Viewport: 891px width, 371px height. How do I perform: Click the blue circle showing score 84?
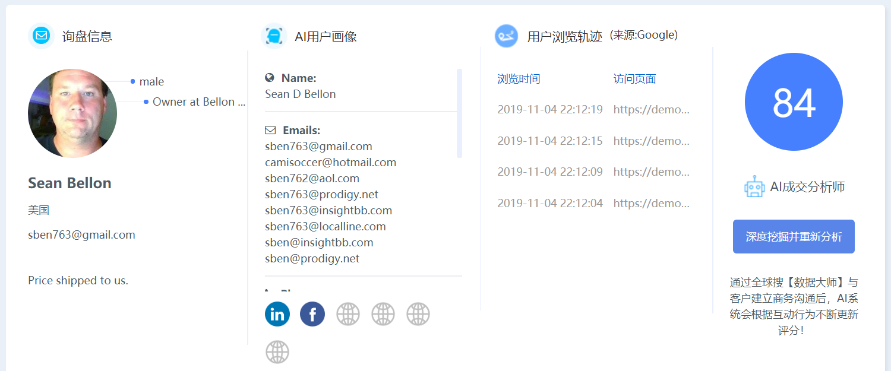pos(794,102)
